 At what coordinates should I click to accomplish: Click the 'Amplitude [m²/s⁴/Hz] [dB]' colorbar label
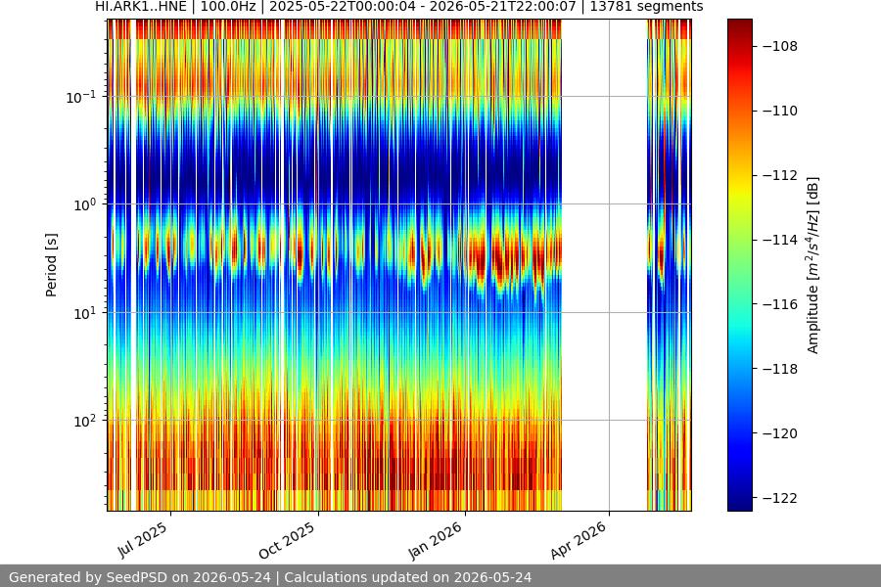click(x=813, y=265)
